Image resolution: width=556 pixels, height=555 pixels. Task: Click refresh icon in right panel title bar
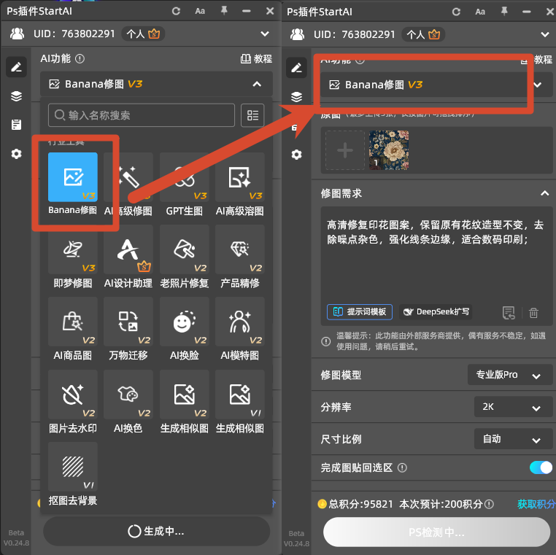click(x=456, y=12)
